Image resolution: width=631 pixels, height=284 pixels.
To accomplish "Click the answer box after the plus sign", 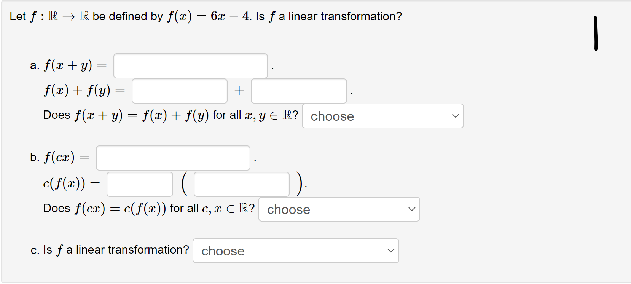I will tap(298, 91).
